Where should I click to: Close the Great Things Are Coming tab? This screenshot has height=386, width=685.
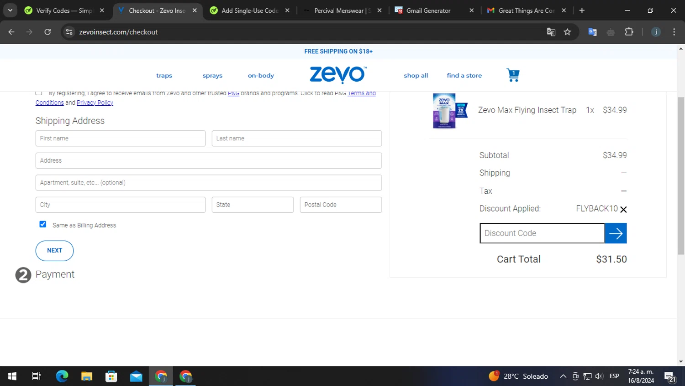564,10
